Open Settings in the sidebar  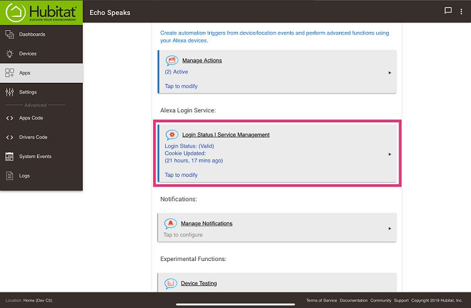tap(41, 92)
